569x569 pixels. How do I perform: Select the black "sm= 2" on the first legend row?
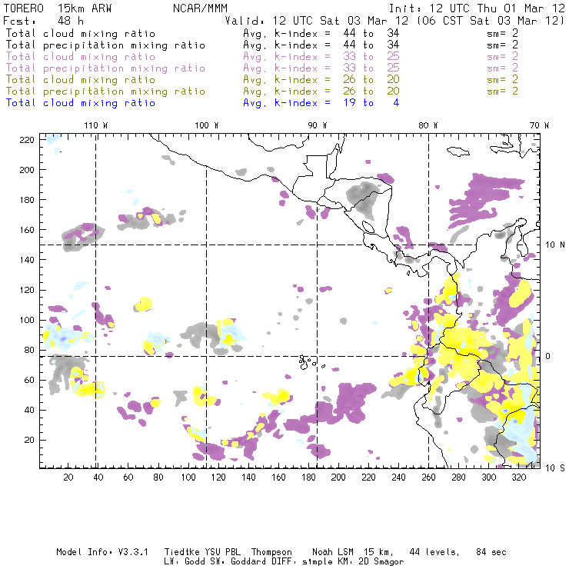tap(502, 33)
